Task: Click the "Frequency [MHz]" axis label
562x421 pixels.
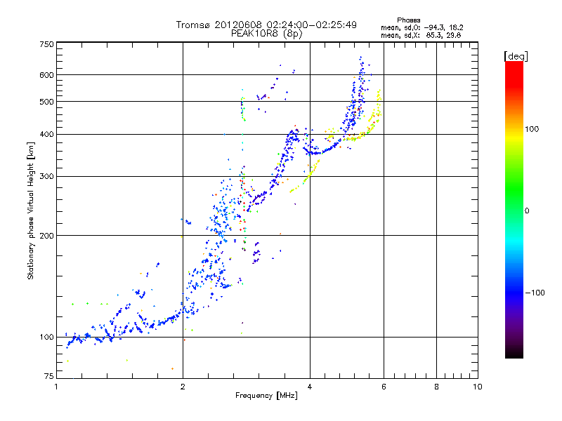Action: (x=266, y=396)
